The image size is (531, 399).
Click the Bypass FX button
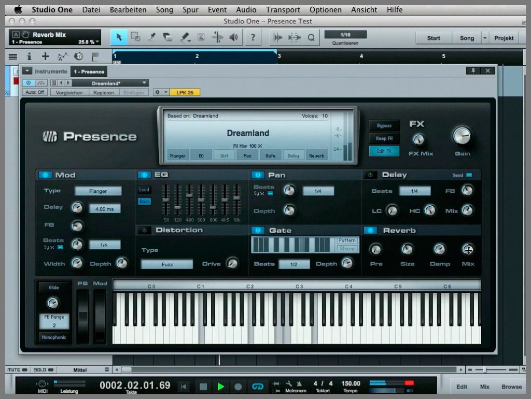click(384, 125)
